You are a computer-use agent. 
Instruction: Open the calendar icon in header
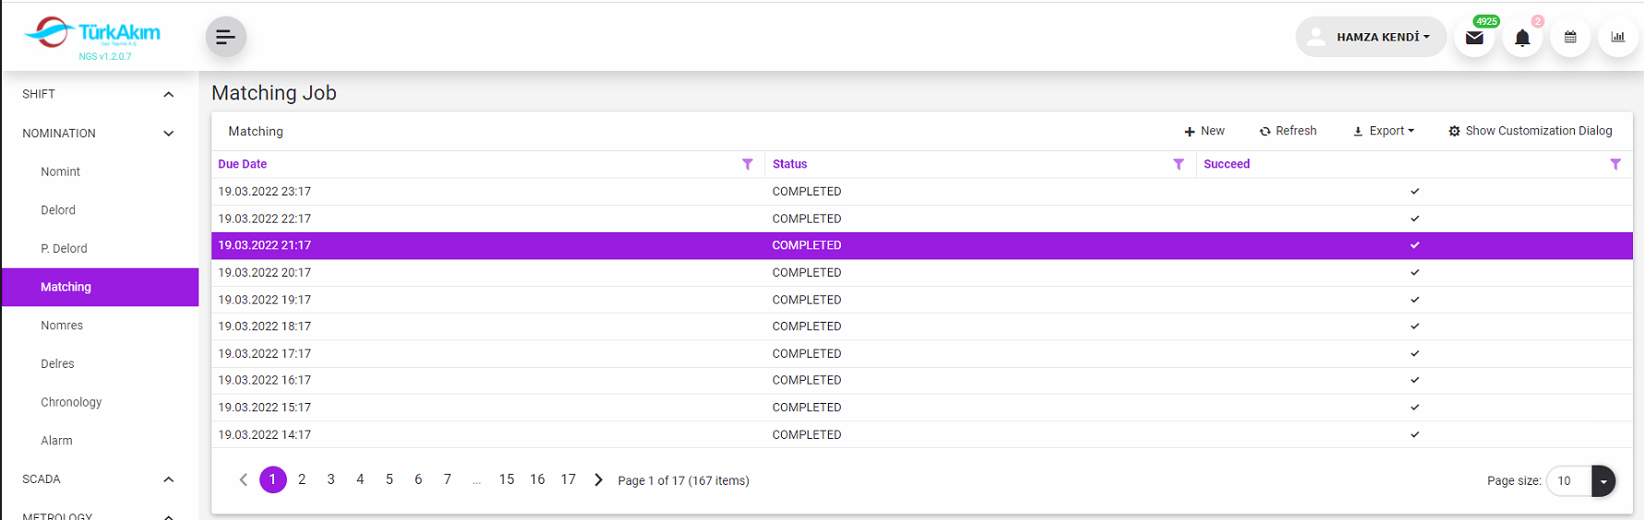(1570, 38)
